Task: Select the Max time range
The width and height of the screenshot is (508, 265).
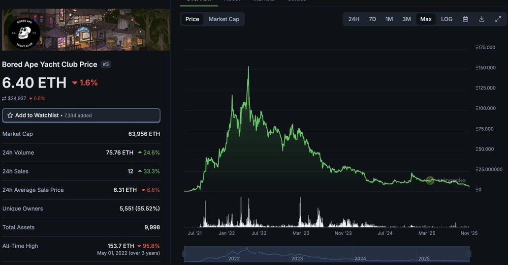Action: click(x=426, y=19)
